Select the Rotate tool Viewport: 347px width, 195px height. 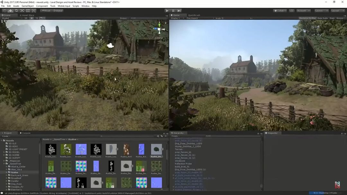(x=16, y=11)
